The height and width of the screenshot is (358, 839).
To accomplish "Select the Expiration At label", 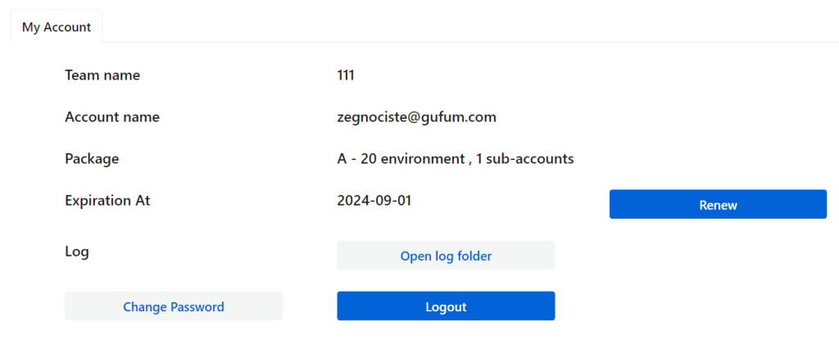I will tap(107, 201).
